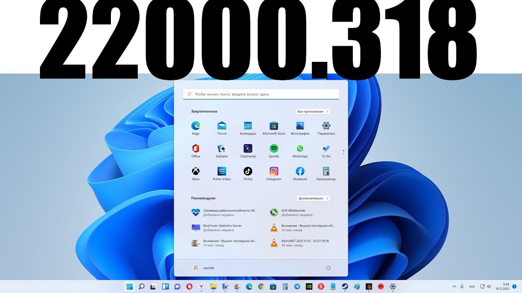
Task: Click the microphone icon in system tray
Action: [x=462, y=286]
